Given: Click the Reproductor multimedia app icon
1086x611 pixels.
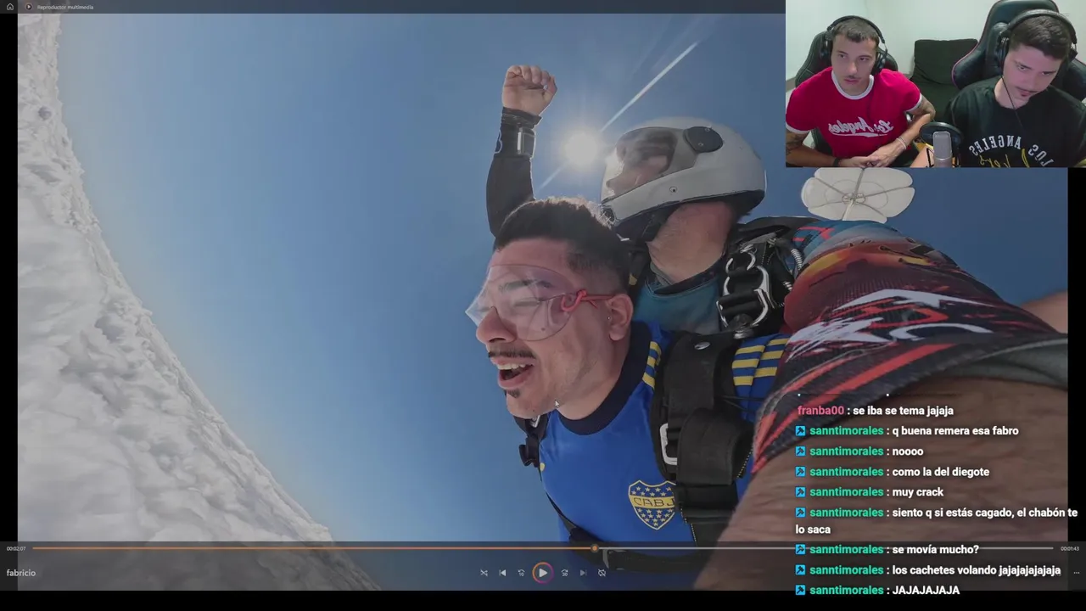Looking at the screenshot, I should coord(29,7).
